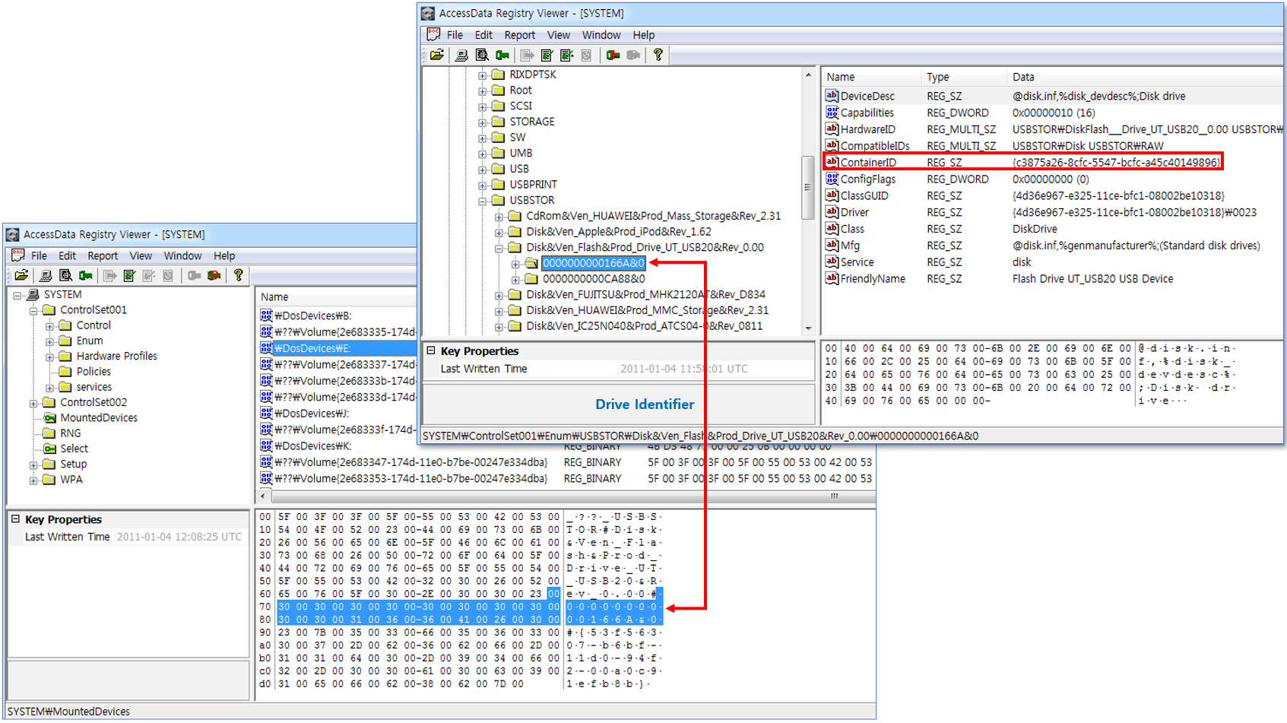1287x723 pixels.
Task: Expand the ControlSet002 node
Action: pos(33,403)
